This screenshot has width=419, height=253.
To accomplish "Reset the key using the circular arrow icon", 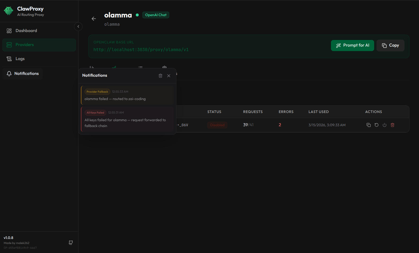I will pyautogui.click(x=377, y=125).
